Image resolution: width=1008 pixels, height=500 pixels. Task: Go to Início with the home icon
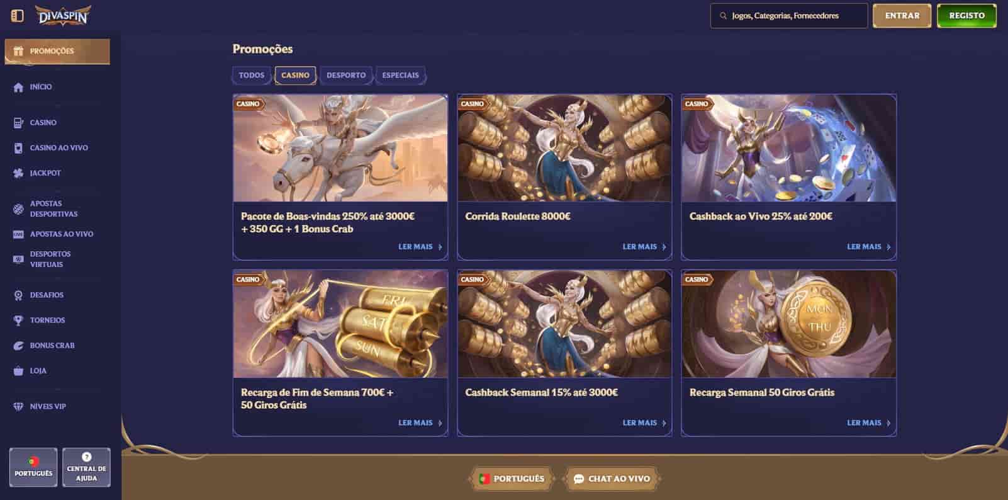pos(18,87)
